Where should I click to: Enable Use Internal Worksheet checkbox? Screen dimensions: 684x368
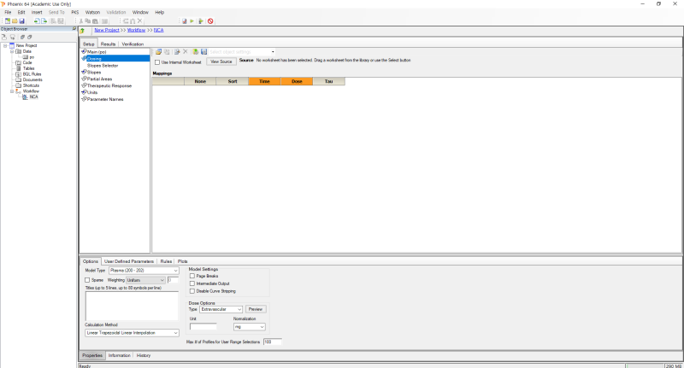click(157, 62)
